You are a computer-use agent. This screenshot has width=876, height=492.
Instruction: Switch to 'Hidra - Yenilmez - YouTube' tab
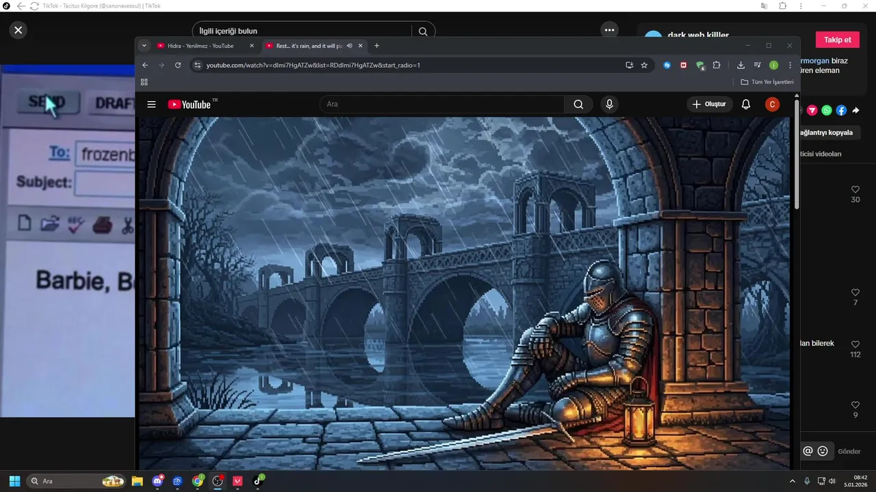[201, 46]
